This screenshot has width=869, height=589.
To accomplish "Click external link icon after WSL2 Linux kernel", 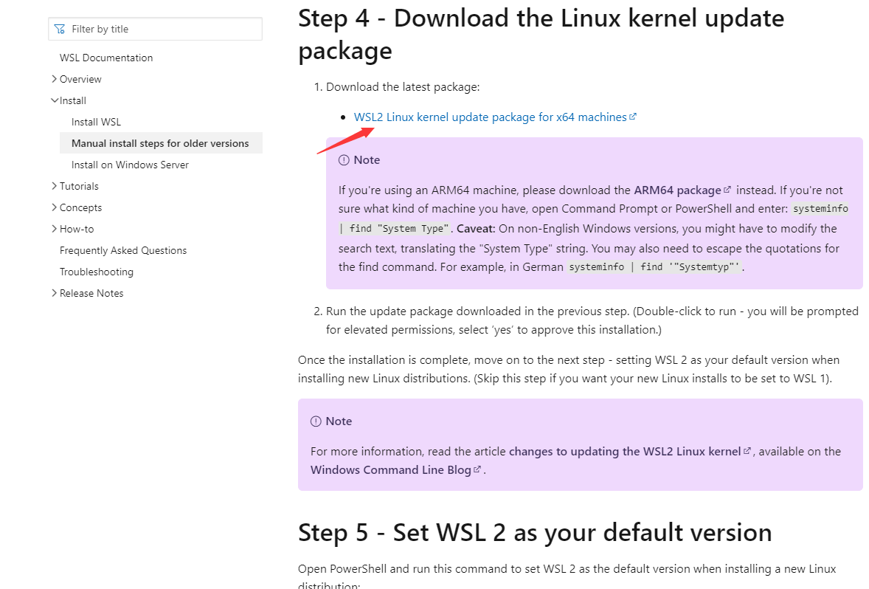I will coord(747,451).
